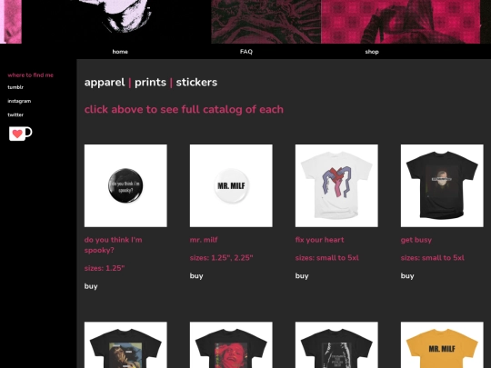The height and width of the screenshot is (368, 491).
Task: Go to the FAQ page
Action: [x=246, y=52]
